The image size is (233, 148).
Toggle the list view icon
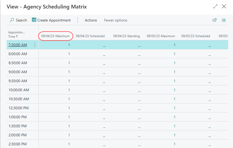[x=224, y=20]
